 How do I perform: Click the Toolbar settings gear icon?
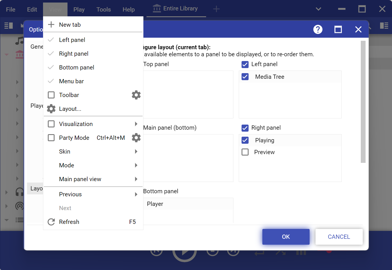pyautogui.click(x=136, y=95)
